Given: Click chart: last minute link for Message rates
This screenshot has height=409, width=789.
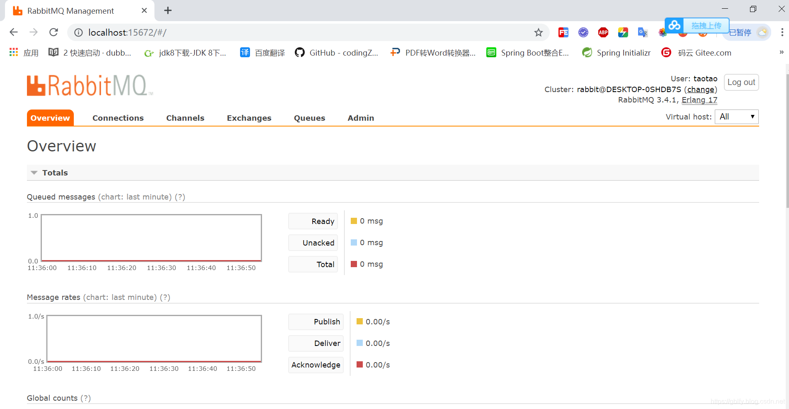Looking at the screenshot, I should 120,297.
